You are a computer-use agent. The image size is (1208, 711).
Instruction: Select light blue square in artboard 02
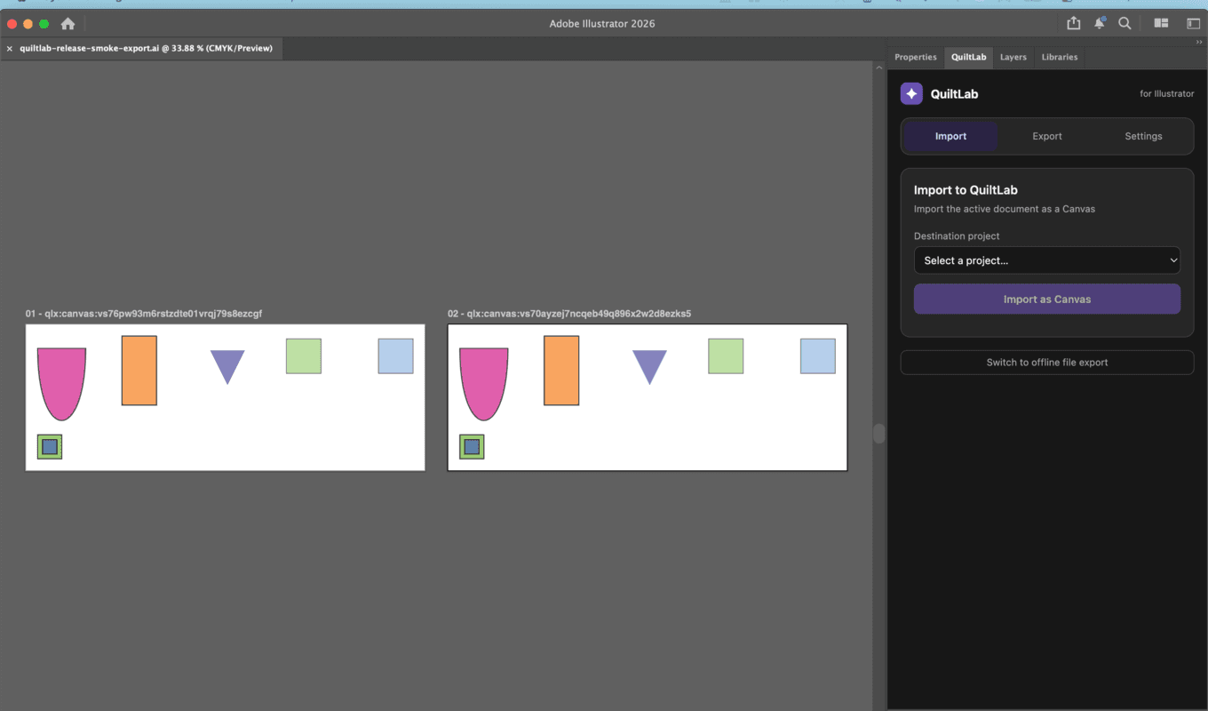[817, 355]
